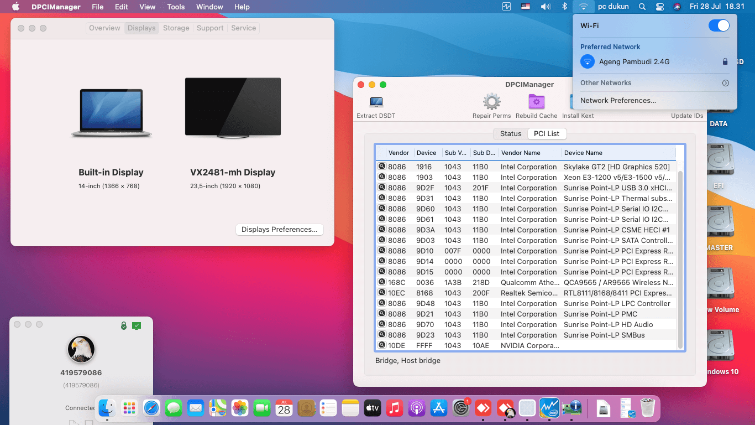Open the Tools menu
755x425 pixels.
176,7
